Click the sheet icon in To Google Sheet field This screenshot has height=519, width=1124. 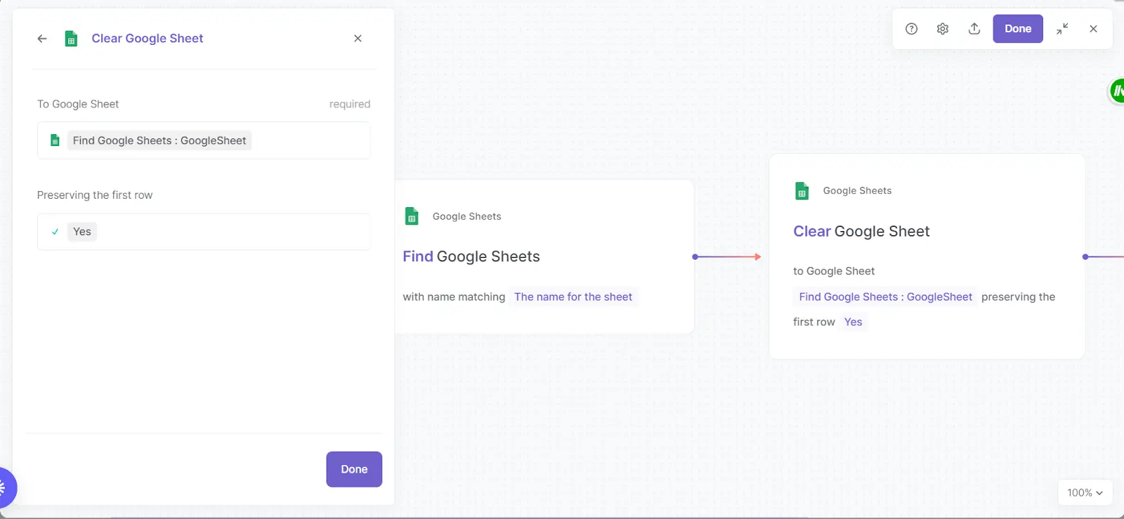click(55, 140)
